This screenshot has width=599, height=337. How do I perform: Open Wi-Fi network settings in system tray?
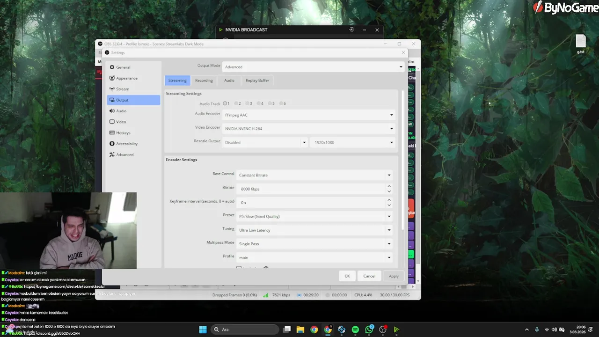pos(547,330)
